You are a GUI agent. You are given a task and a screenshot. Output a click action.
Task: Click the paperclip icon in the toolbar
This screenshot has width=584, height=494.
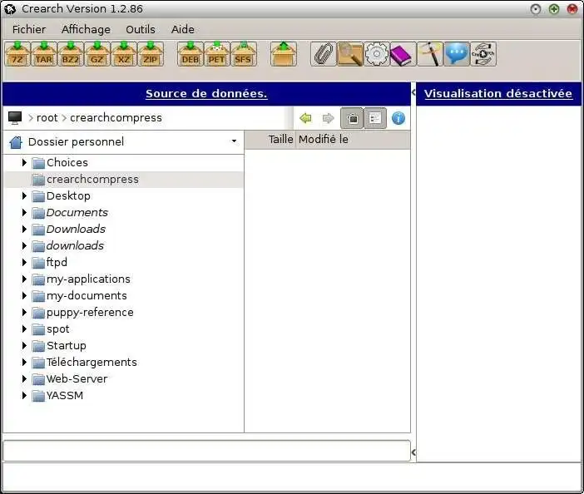(324, 54)
